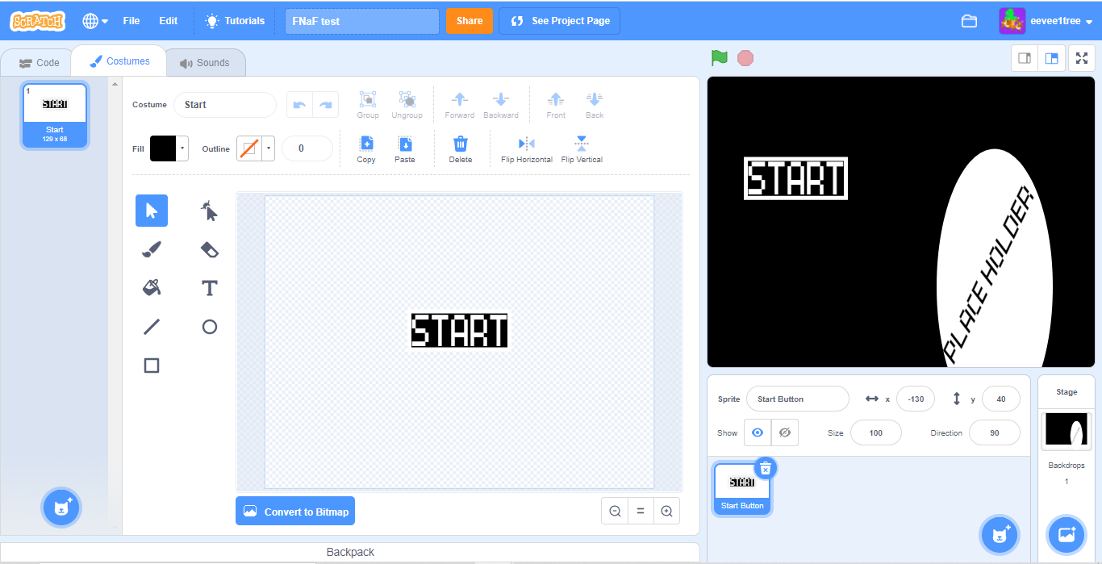Screen dimensions: 1102x564
Task: Add a new sprite with the cat button
Action: [999, 534]
